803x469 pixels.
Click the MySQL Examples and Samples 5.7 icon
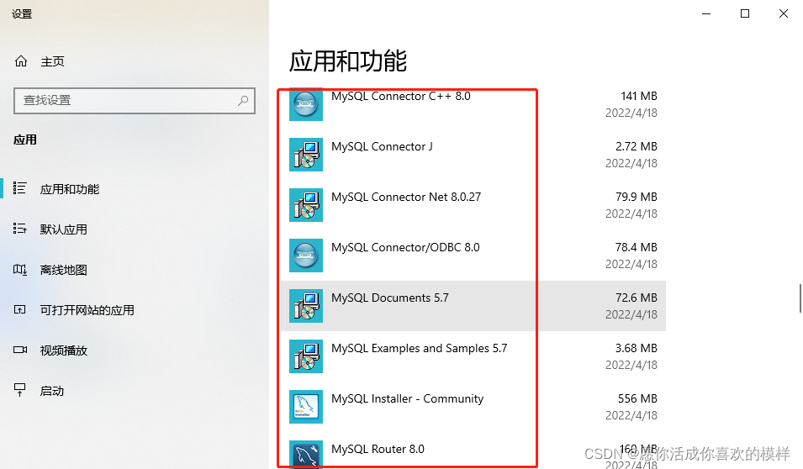306,356
